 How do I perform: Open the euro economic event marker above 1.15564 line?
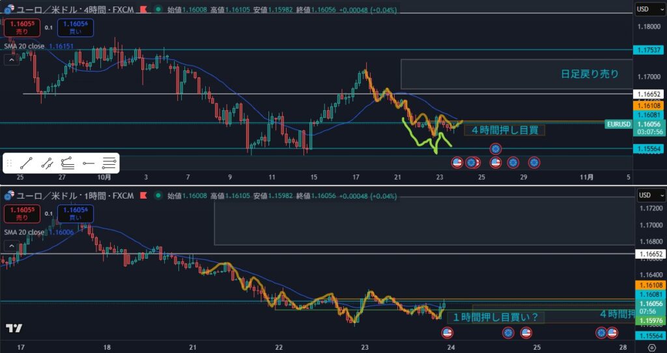pos(496,149)
